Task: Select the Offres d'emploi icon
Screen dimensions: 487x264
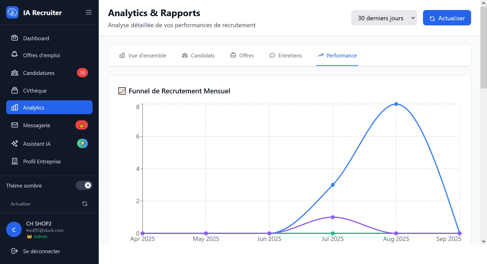Action: tap(15, 55)
